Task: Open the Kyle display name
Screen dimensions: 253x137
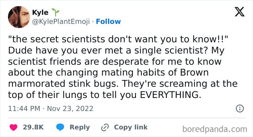Action: tap(40, 12)
